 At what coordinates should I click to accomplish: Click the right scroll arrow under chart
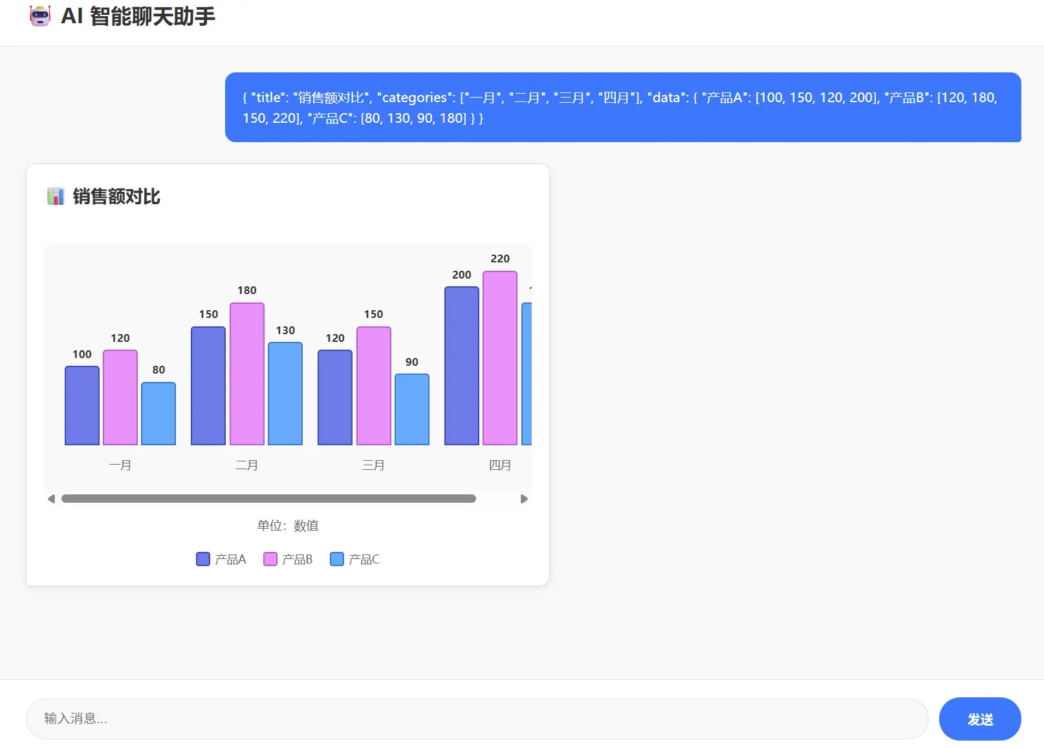[x=524, y=499]
